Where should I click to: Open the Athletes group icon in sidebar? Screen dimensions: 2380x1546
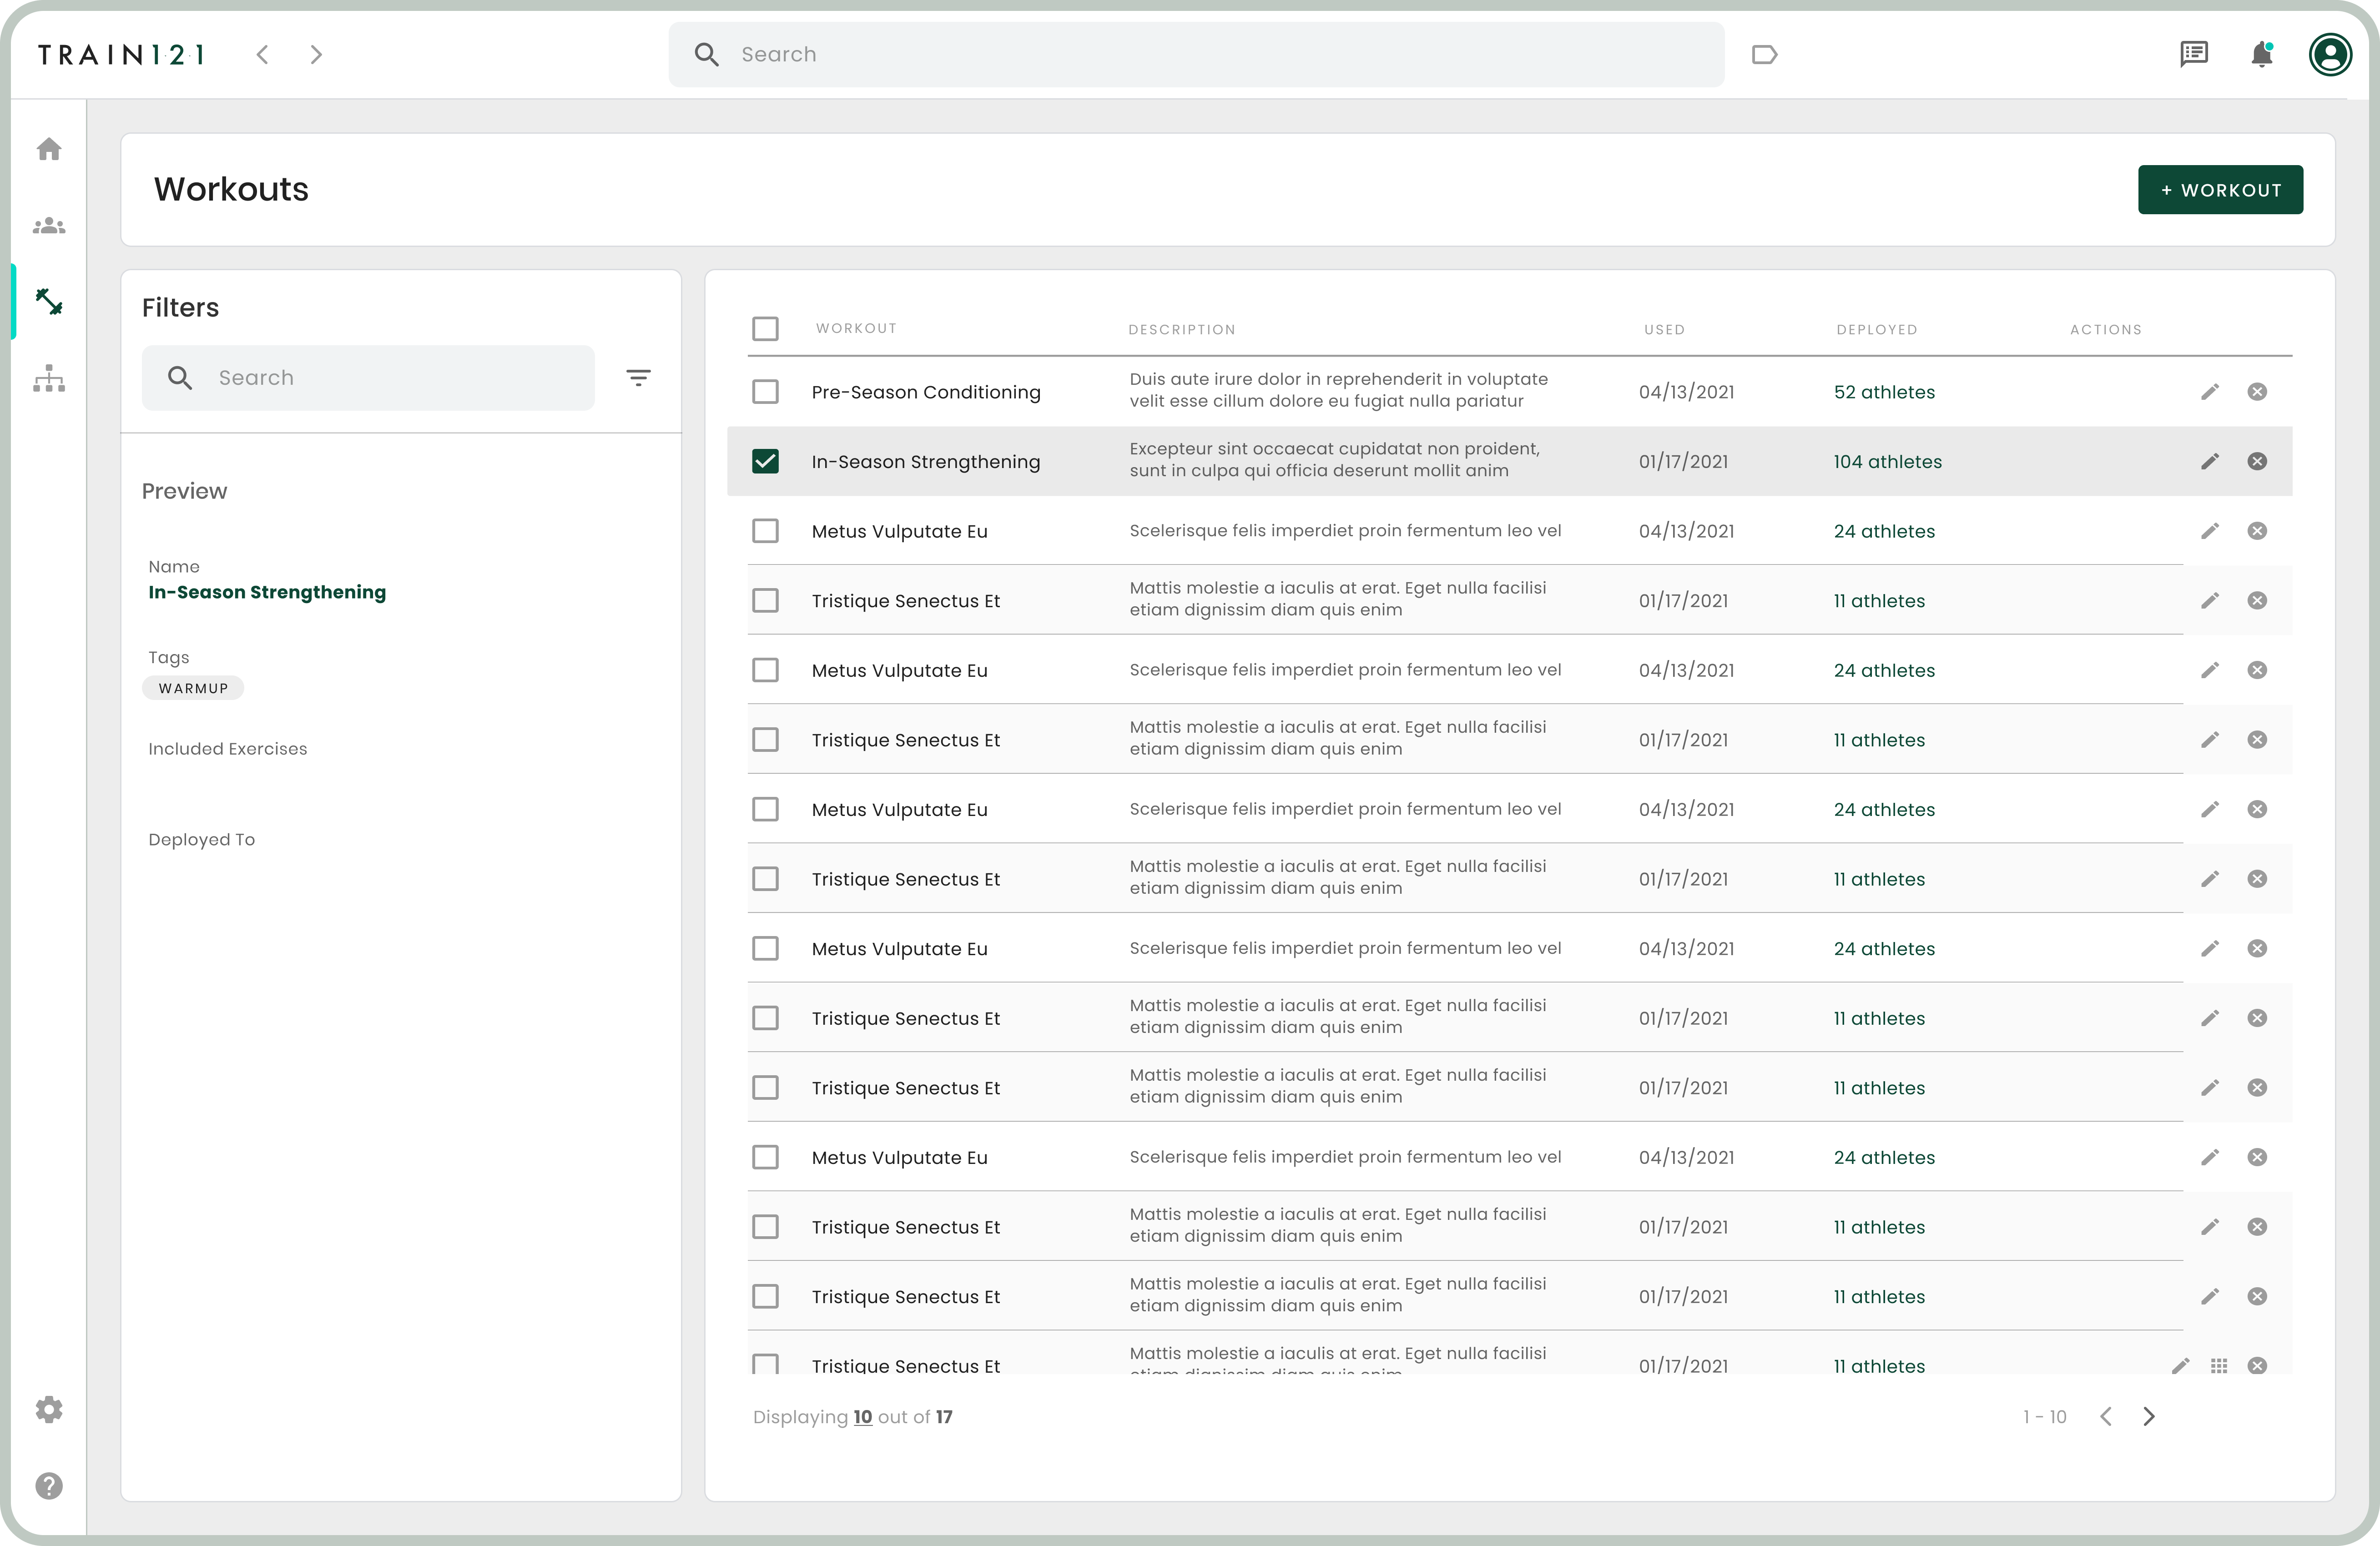49,226
